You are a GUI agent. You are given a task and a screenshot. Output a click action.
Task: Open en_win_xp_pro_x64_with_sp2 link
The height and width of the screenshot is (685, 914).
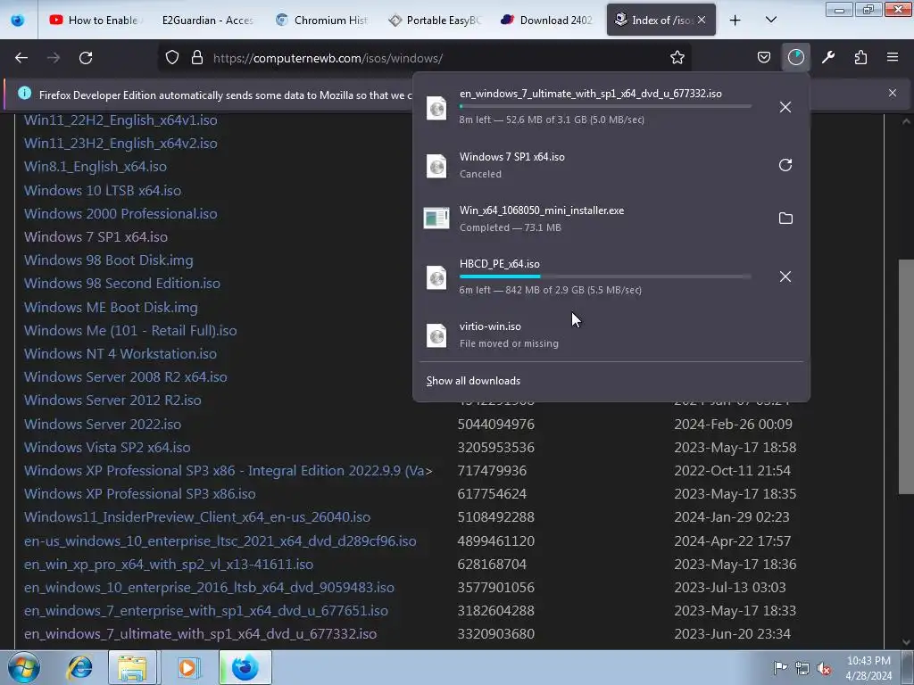click(169, 565)
